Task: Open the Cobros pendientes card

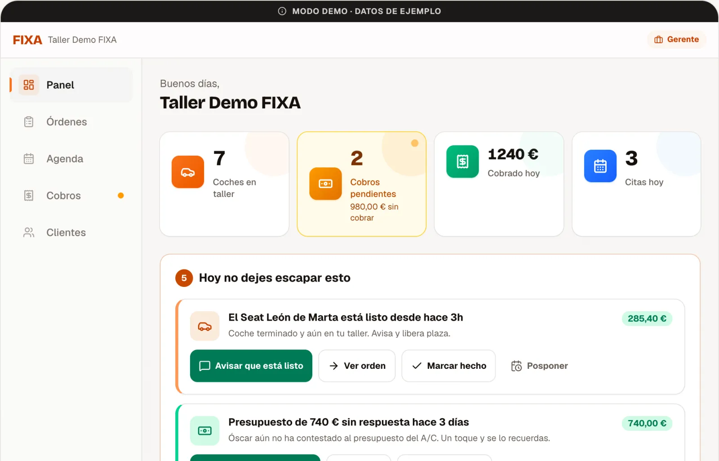Action: point(362,184)
